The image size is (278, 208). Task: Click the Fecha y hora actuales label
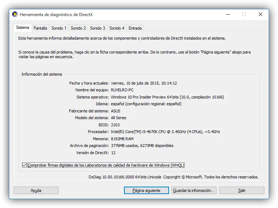tap(89, 83)
